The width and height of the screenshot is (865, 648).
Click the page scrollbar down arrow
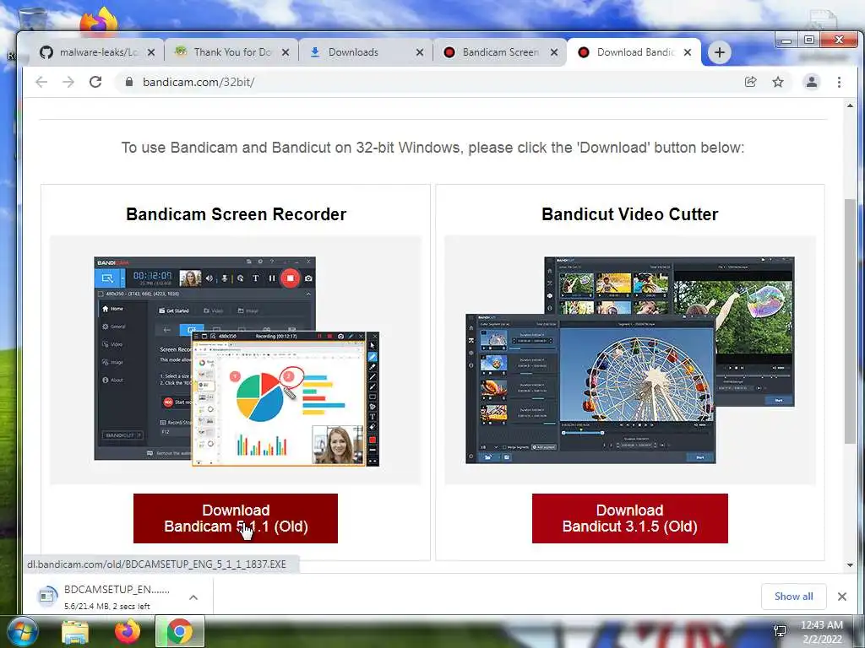click(850, 564)
